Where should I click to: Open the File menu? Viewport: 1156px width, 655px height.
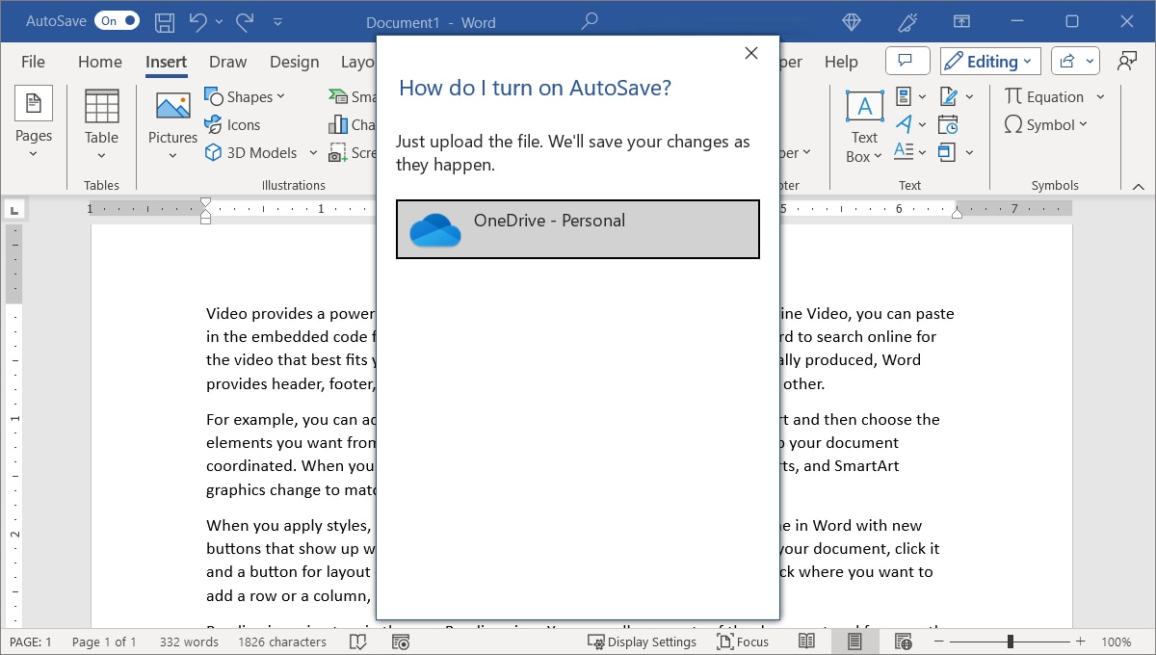pos(32,61)
